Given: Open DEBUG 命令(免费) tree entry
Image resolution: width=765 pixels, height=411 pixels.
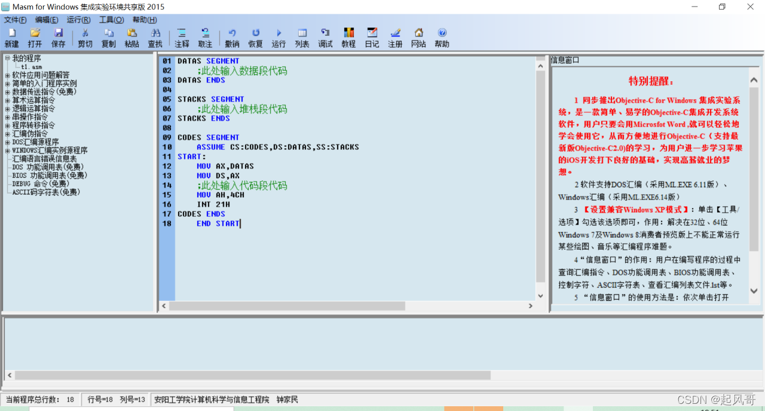Looking at the screenshot, I should tap(42, 184).
